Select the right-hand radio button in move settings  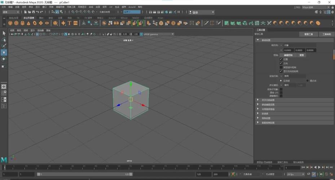(307, 81)
